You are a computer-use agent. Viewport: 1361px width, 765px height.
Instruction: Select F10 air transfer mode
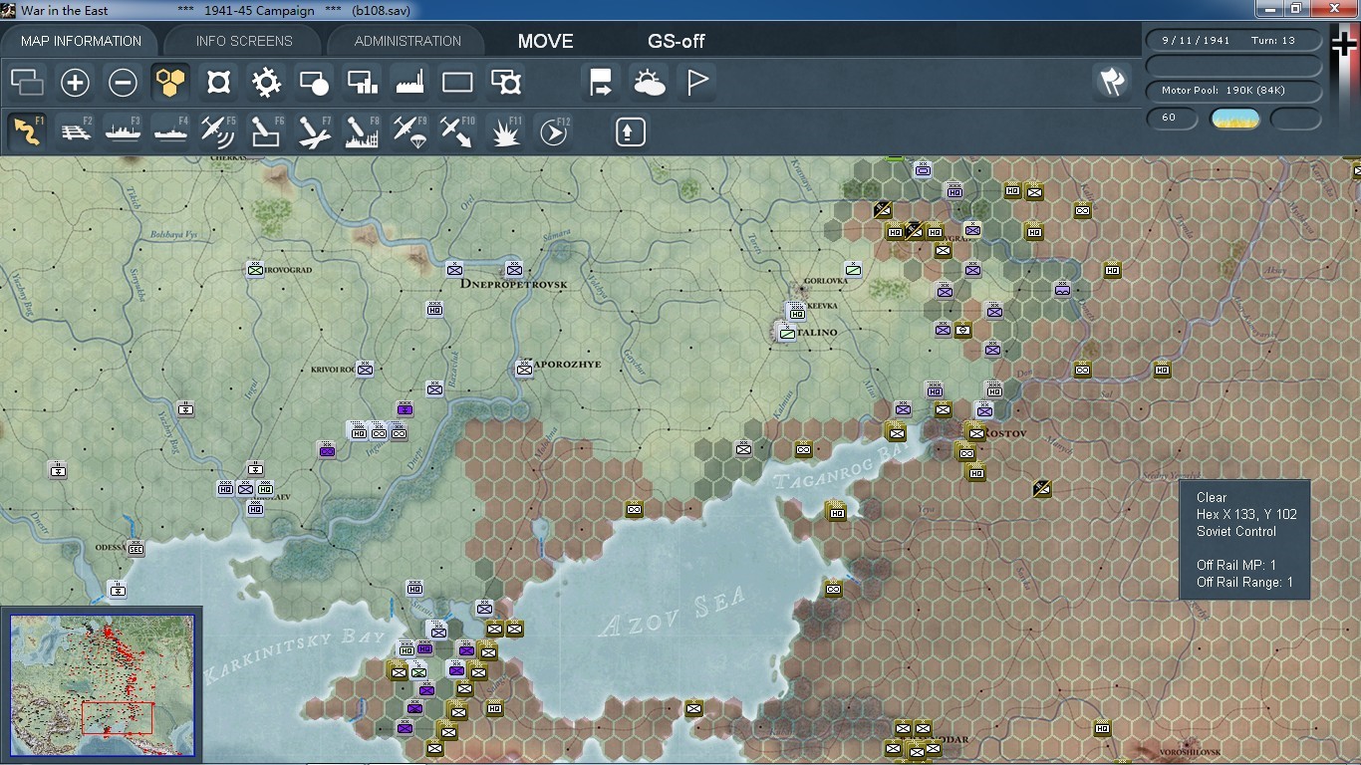click(457, 131)
